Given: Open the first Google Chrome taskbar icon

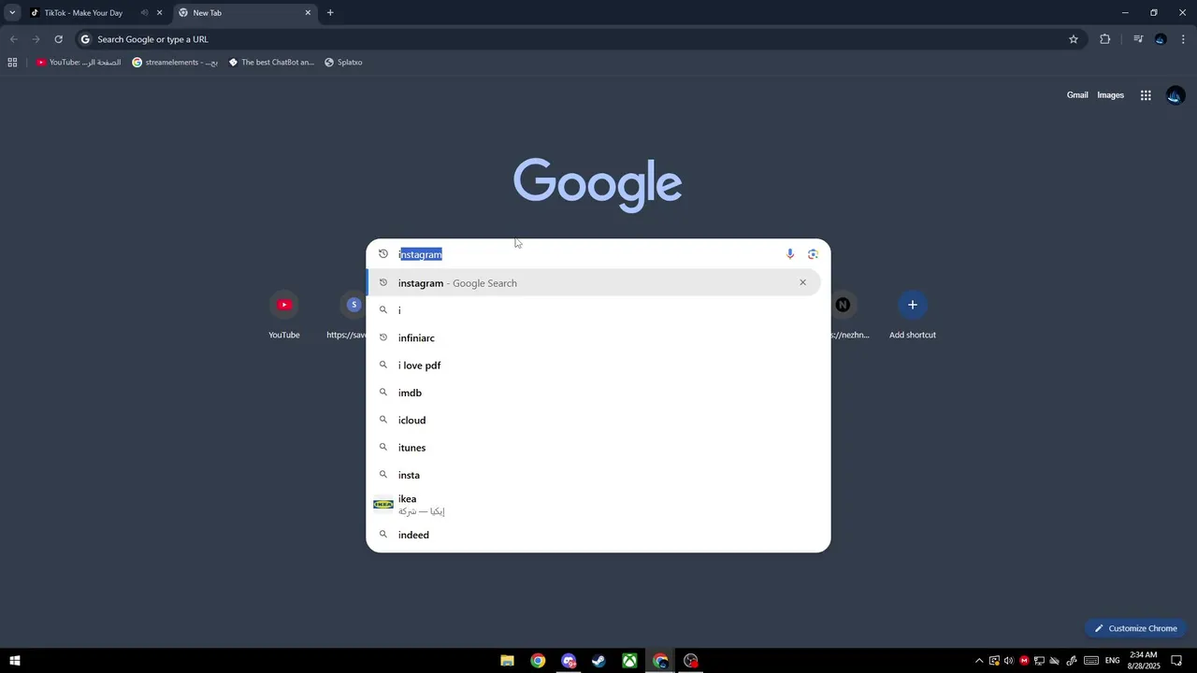Looking at the screenshot, I should coord(538,661).
